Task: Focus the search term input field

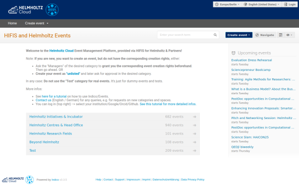Action: click(185, 35)
